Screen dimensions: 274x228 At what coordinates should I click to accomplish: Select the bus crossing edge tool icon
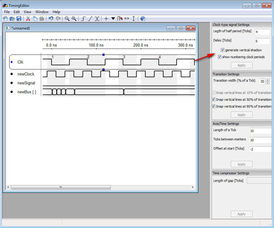(x=97, y=18)
